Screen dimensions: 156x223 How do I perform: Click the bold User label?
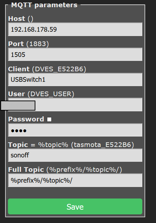point(17,94)
